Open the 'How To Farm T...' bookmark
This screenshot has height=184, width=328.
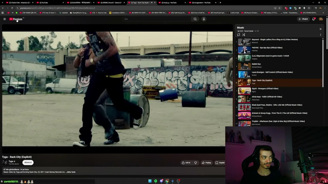point(48,13)
